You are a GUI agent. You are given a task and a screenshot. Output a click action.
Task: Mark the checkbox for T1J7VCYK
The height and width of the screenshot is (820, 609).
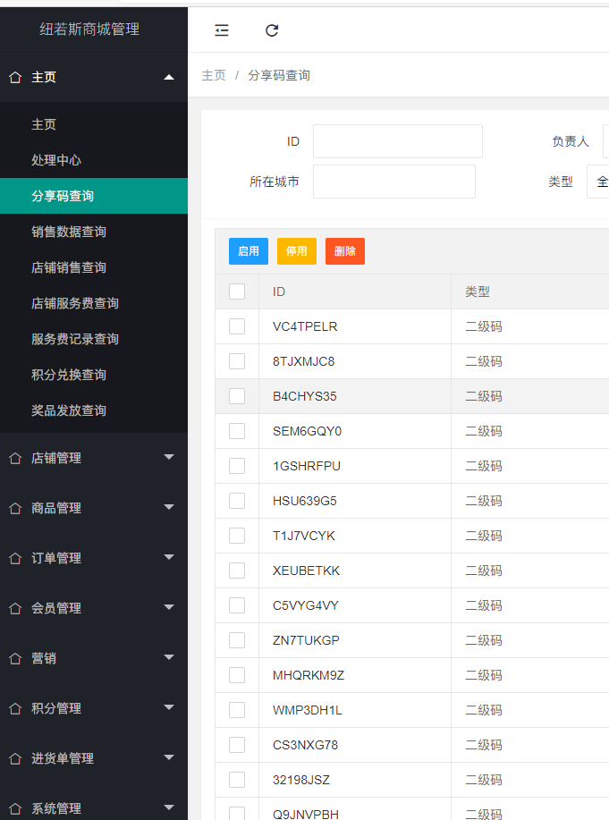click(x=237, y=536)
